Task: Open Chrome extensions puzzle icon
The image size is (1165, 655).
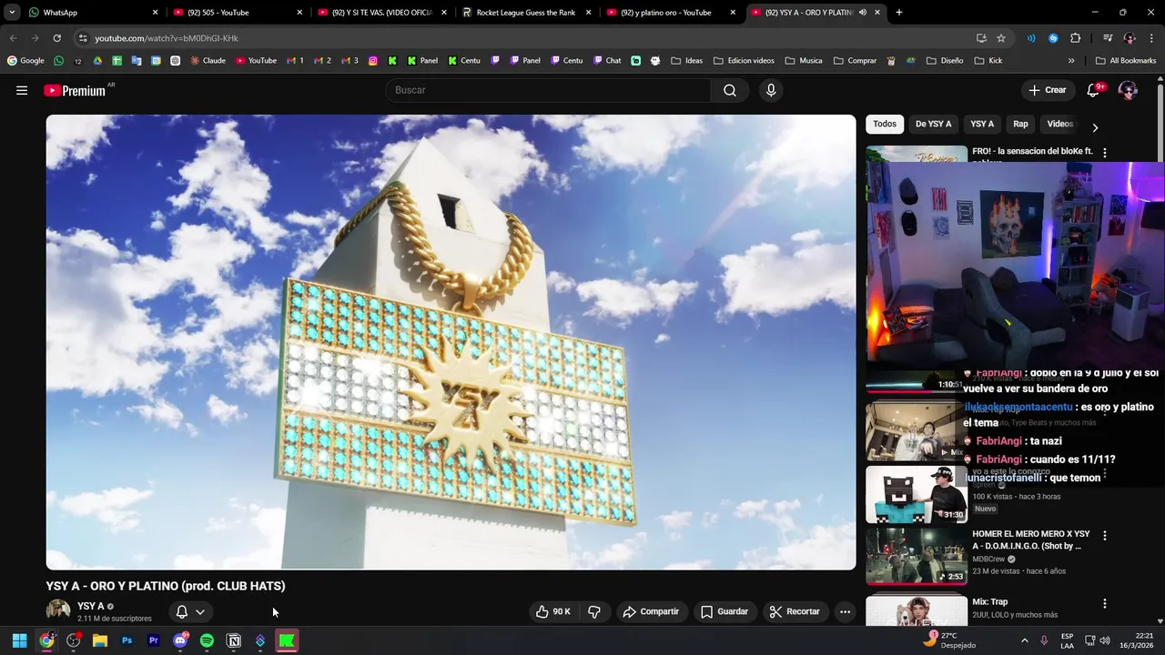Action: point(1075,38)
